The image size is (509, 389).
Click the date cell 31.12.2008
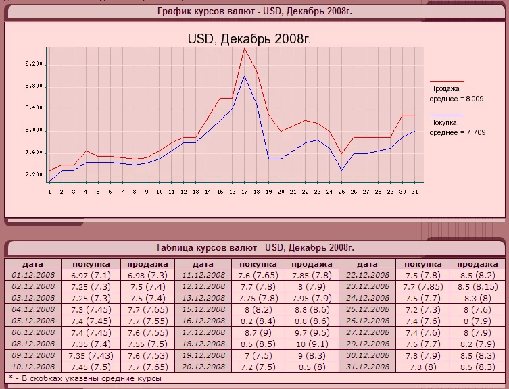(x=368, y=367)
